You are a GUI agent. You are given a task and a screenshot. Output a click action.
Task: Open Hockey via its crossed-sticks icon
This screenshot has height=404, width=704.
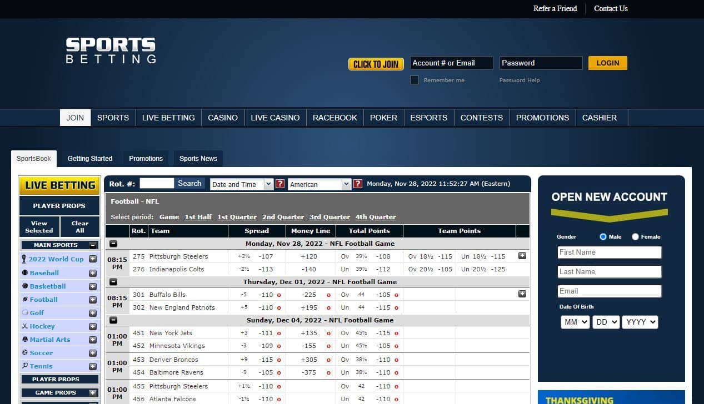point(24,326)
